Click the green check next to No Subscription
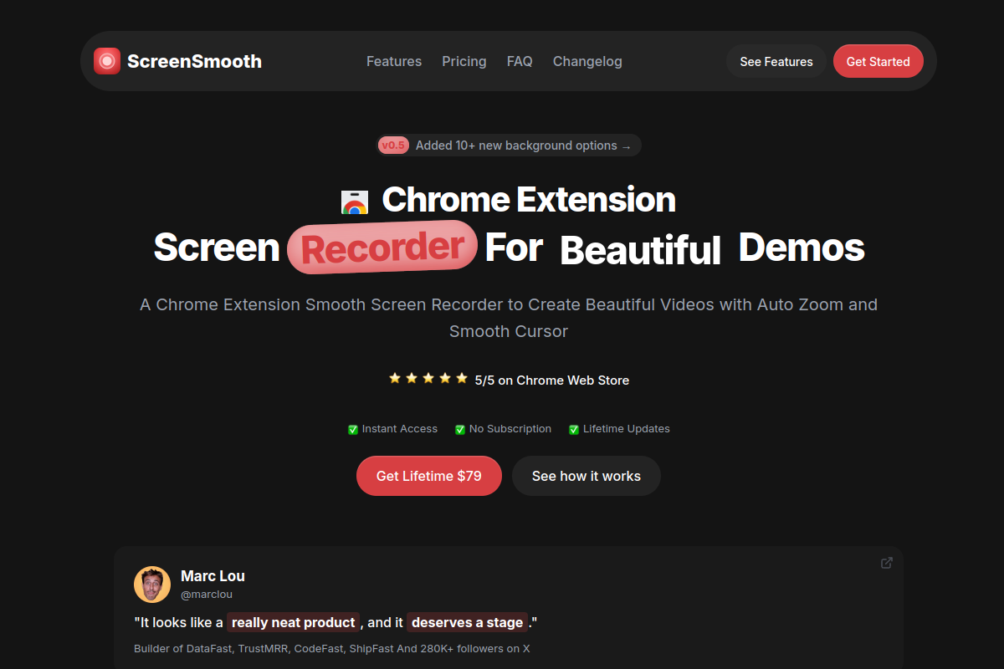The height and width of the screenshot is (669, 1004). (460, 429)
